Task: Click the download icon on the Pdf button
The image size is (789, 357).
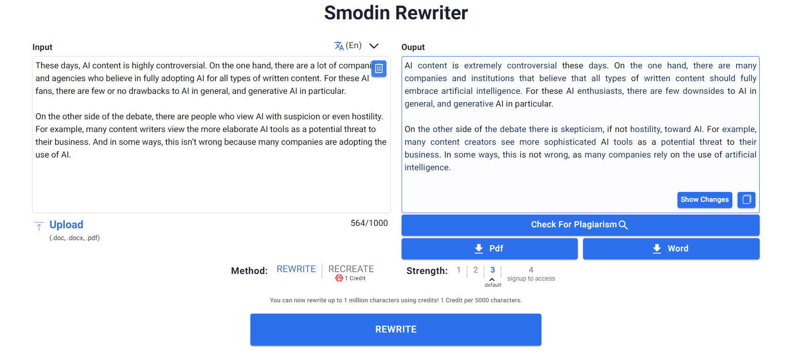Action: tap(479, 249)
